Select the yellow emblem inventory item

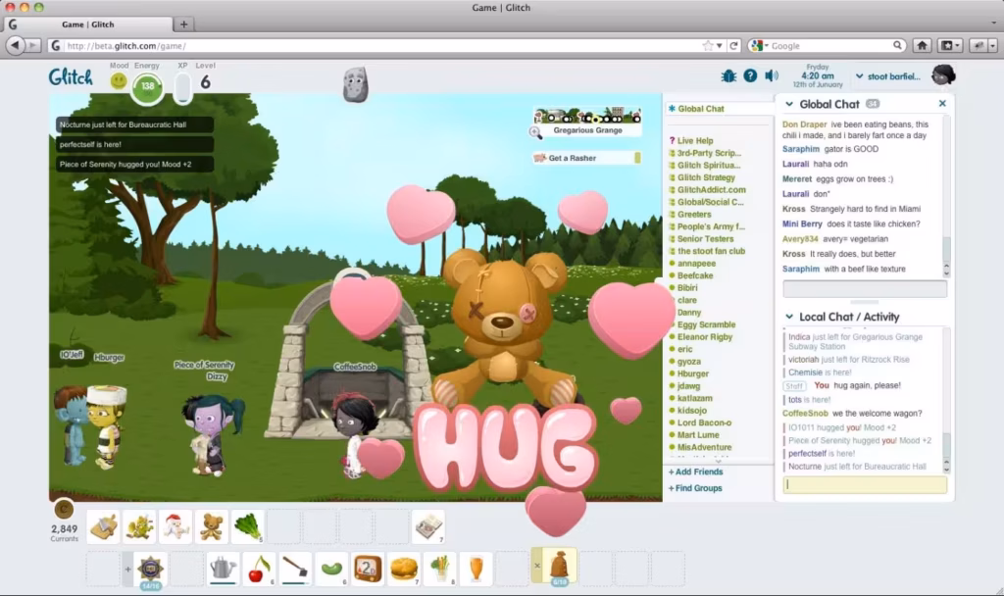pos(139,526)
